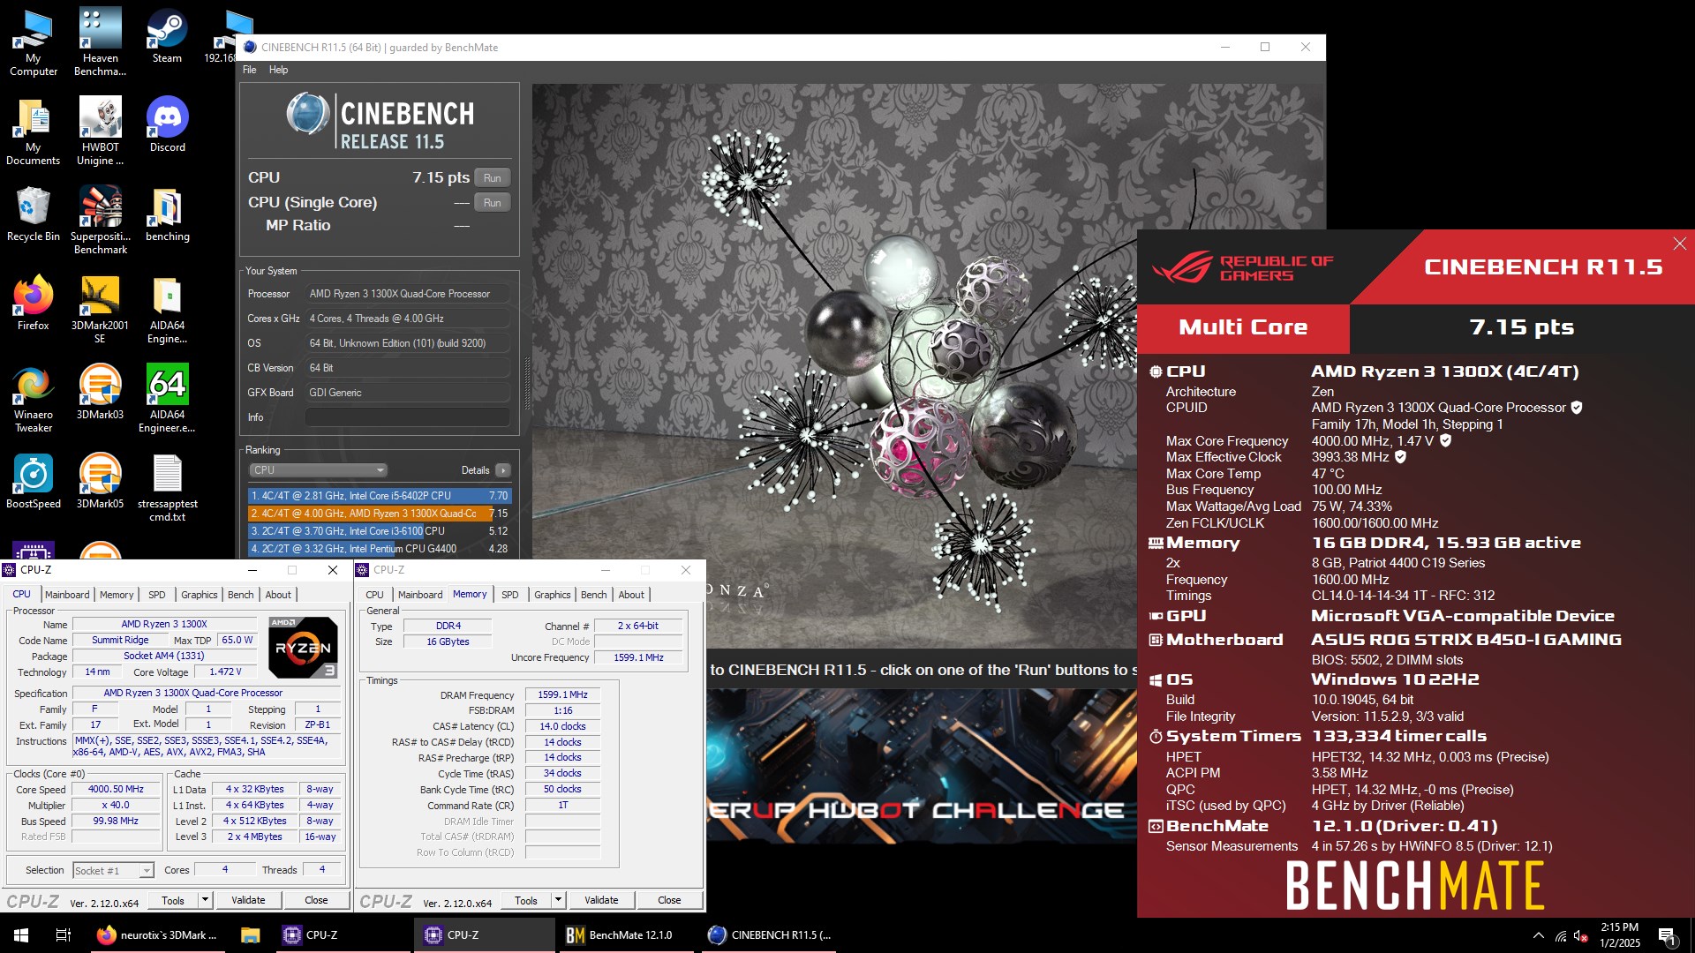Open the 3DMark2001 SE desktop icon

pyautogui.click(x=100, y=309)
